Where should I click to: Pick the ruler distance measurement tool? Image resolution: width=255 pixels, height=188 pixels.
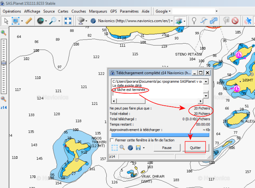[x=29, y=21]
